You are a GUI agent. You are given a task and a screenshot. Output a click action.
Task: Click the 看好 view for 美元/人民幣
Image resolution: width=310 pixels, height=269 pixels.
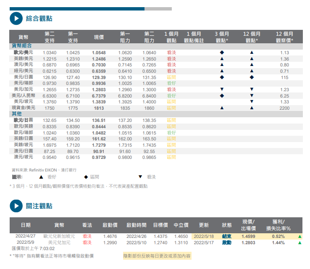(x=171, y=96)
